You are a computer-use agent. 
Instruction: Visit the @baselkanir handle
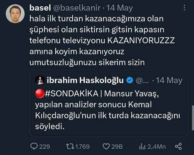[x=77, y=8]
